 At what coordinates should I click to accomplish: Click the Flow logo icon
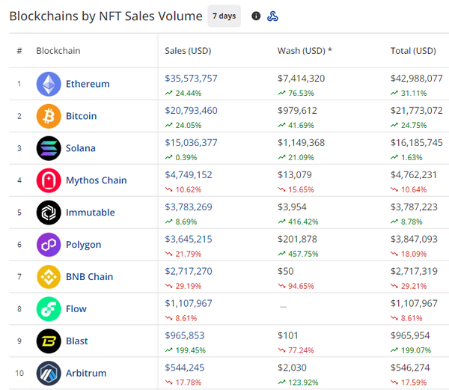pyautogui.click(x=49, y=309)
